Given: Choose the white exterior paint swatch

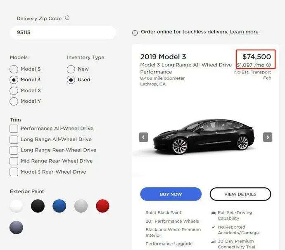Looking at the screenshot, I should (x=17, y=206).
